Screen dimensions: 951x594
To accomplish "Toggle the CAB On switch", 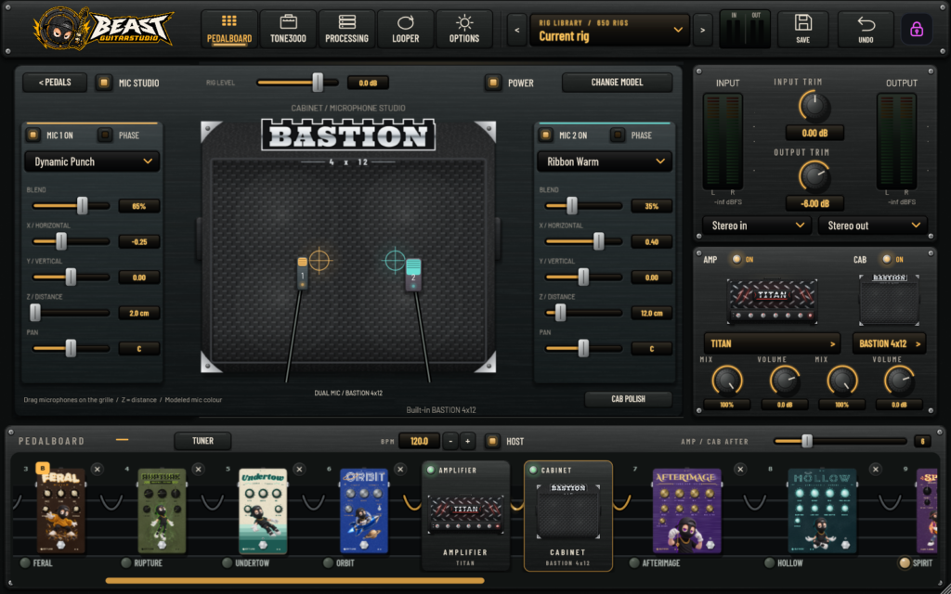I will click(x=887, y=260).
